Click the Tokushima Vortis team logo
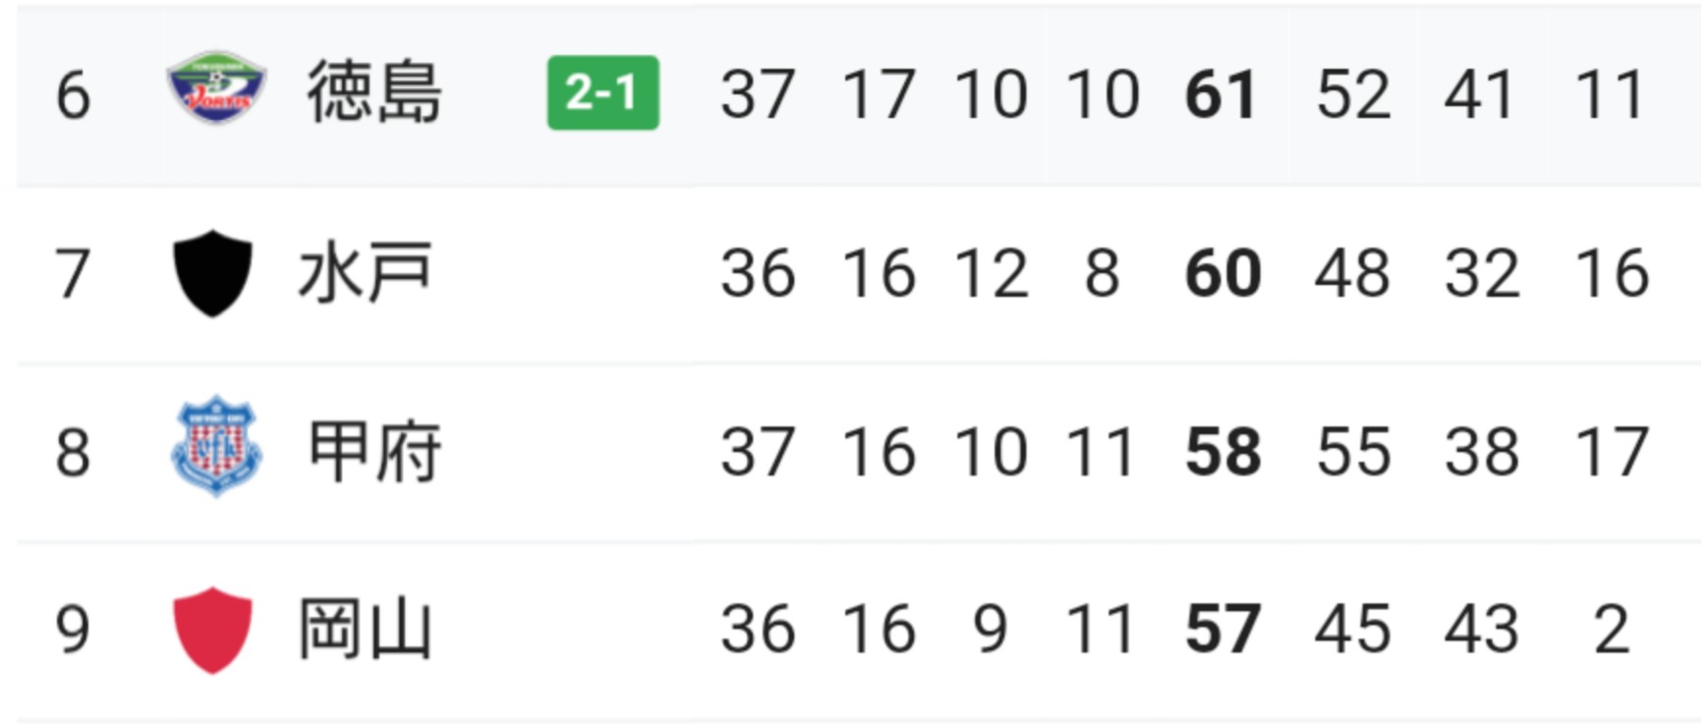This screenshot has width=1701, height=724. (215, 90)
